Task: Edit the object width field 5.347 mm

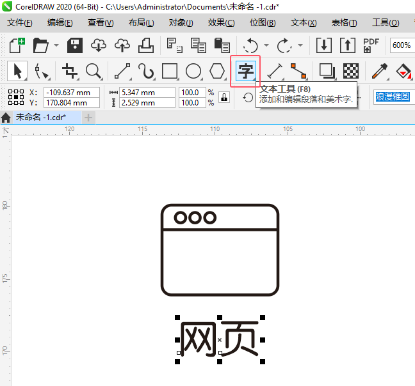Action: (147, 93)
